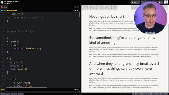Click the Embed button
Viewport: 169px width, 95px height.
click(x=157, y=94)
